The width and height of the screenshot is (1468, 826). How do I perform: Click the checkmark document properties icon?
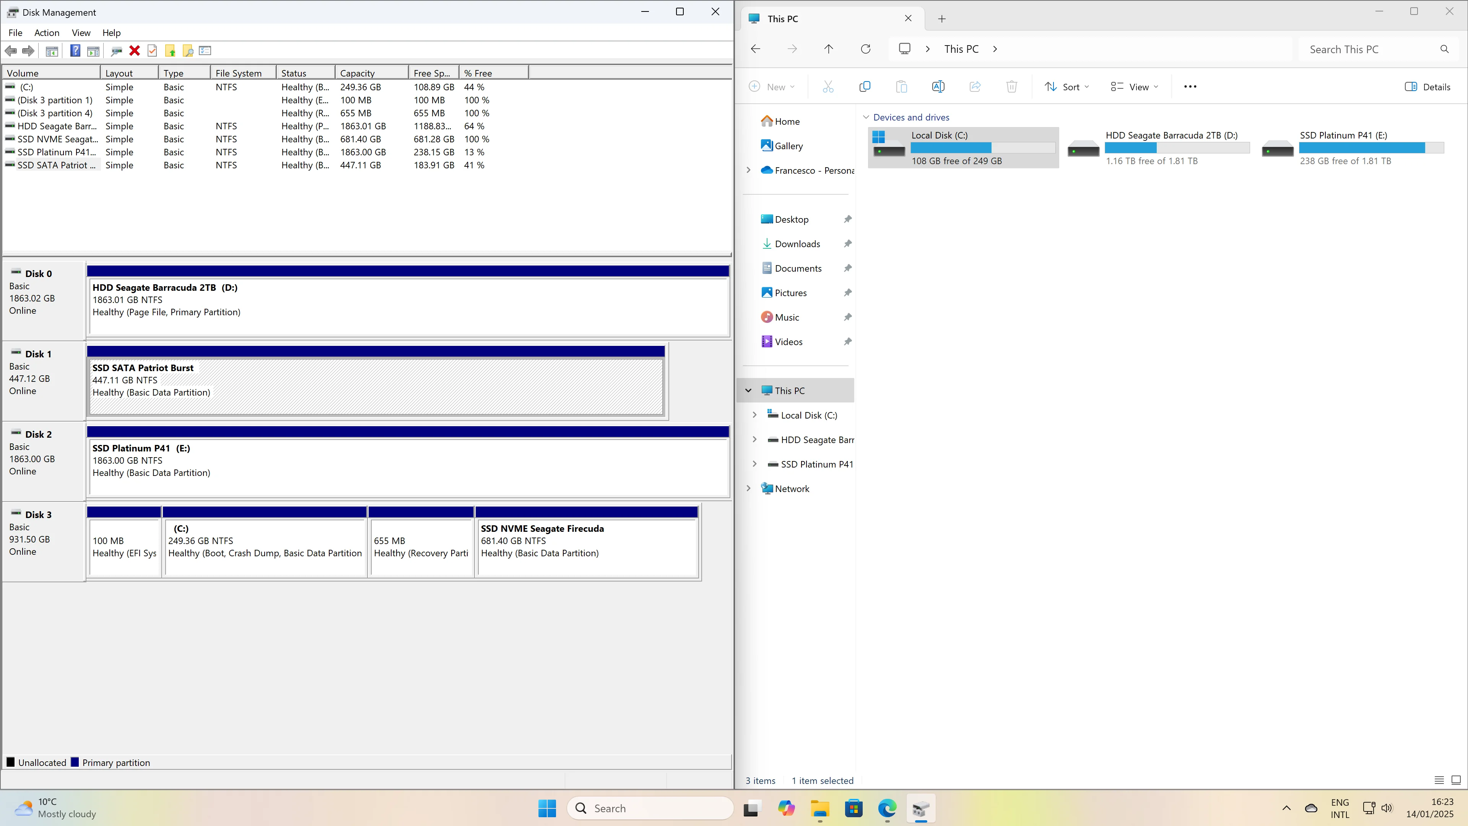[x=152, y=51]
